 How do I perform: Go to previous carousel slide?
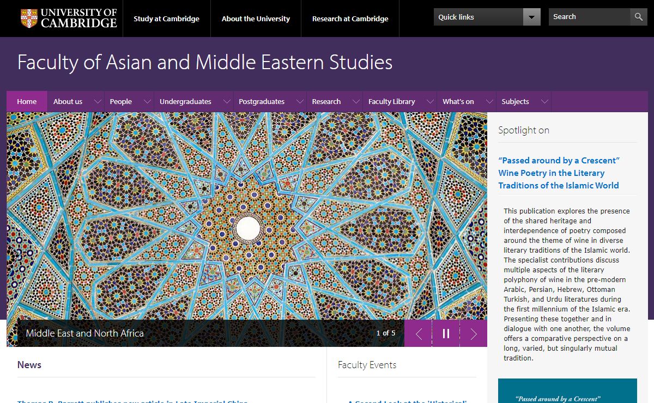pos(419,333)
